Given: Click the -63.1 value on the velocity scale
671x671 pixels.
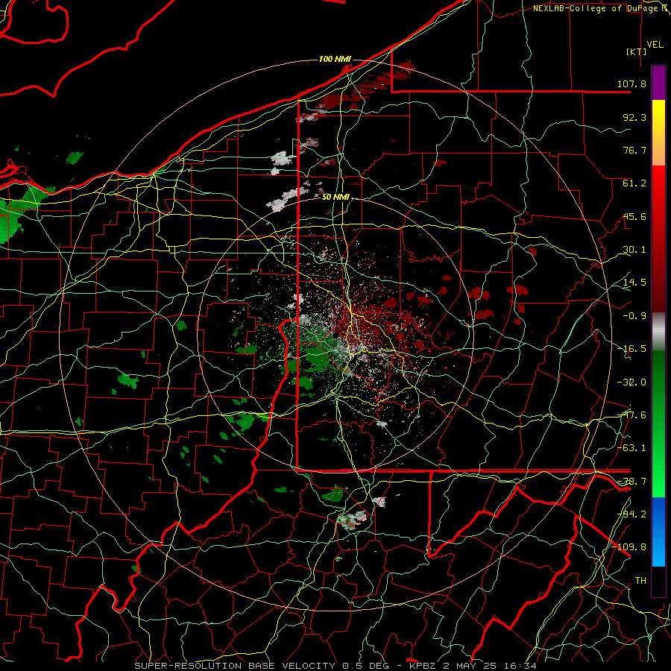Looking at the screenshot, I should click(631, 448).
